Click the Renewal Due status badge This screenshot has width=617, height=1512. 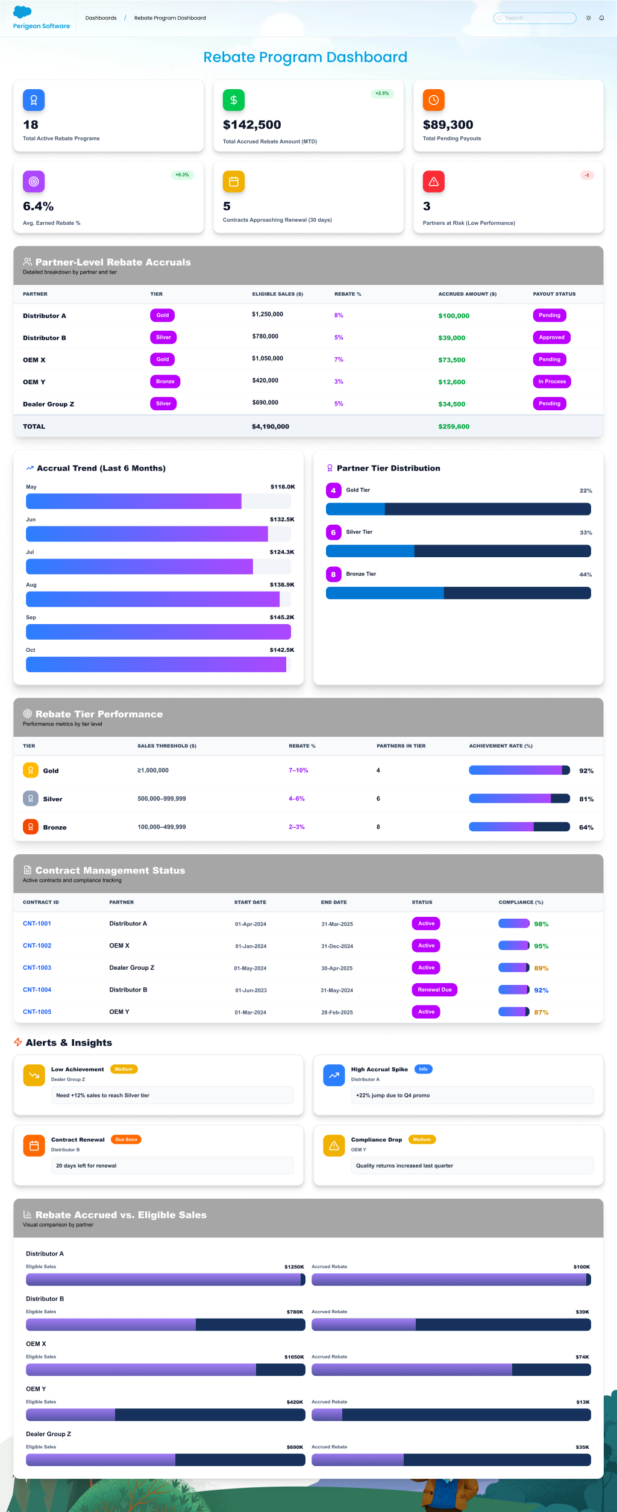point(434,990)
